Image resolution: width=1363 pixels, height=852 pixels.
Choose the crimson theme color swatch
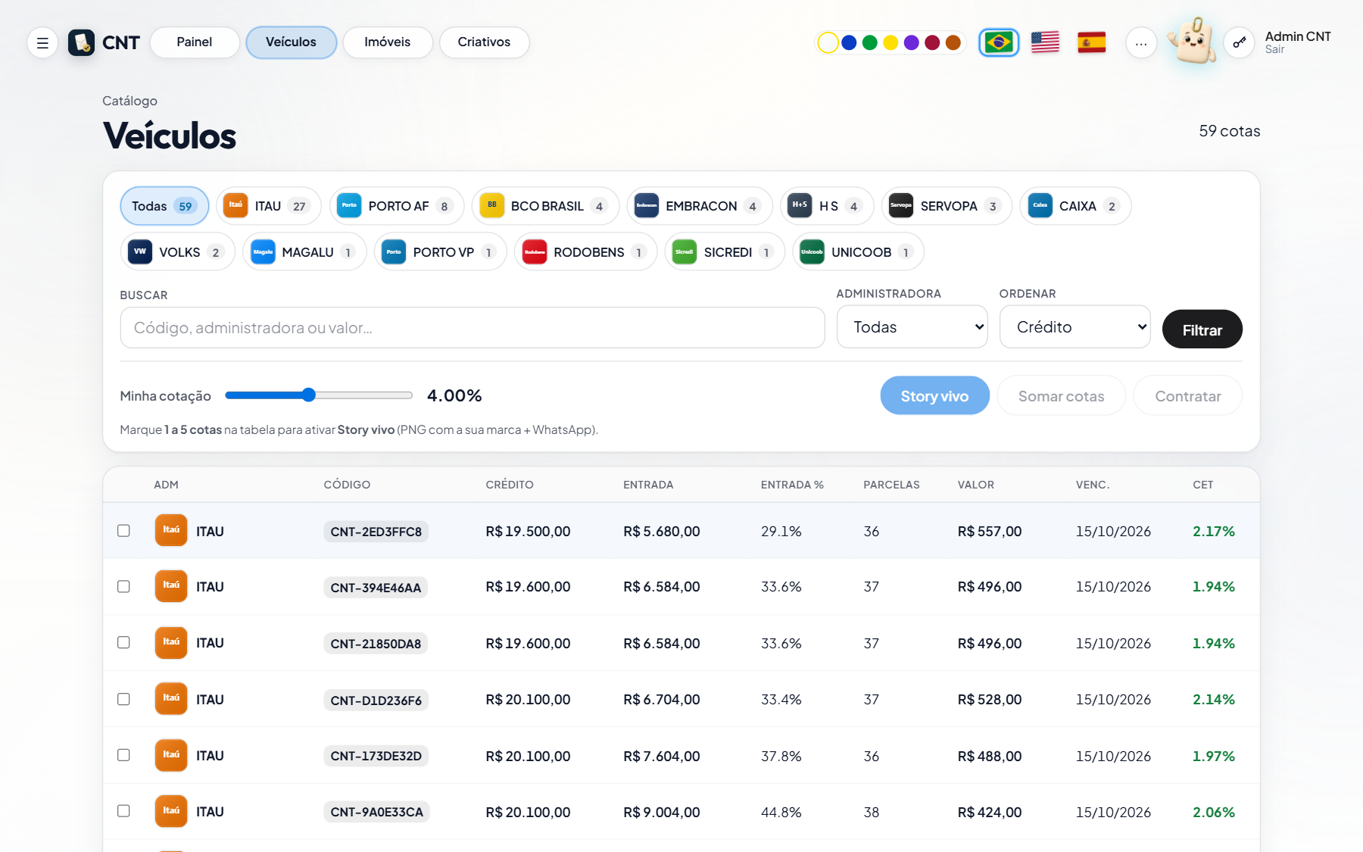(x=932, y=43)
